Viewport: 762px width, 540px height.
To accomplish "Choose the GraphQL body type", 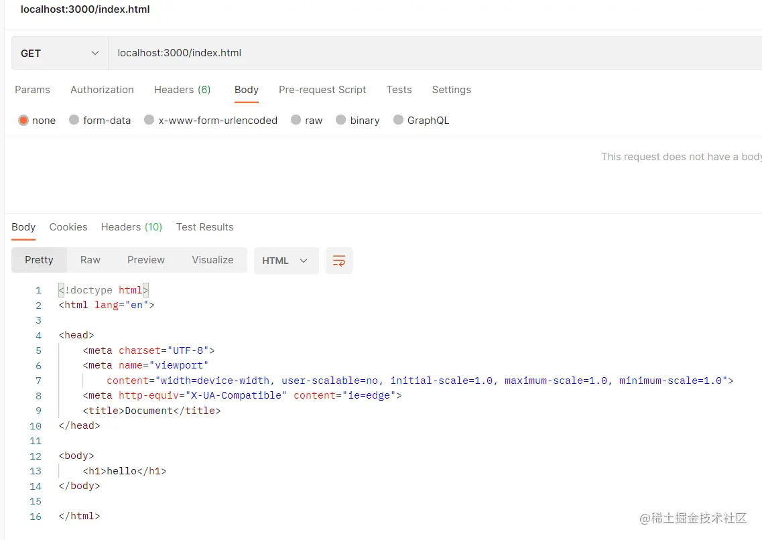I will point(399,121).
